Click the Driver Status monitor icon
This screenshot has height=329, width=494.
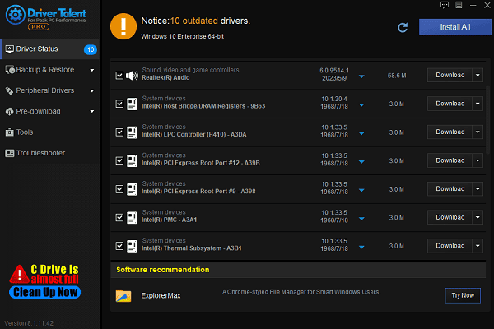(x=10, y=49)
